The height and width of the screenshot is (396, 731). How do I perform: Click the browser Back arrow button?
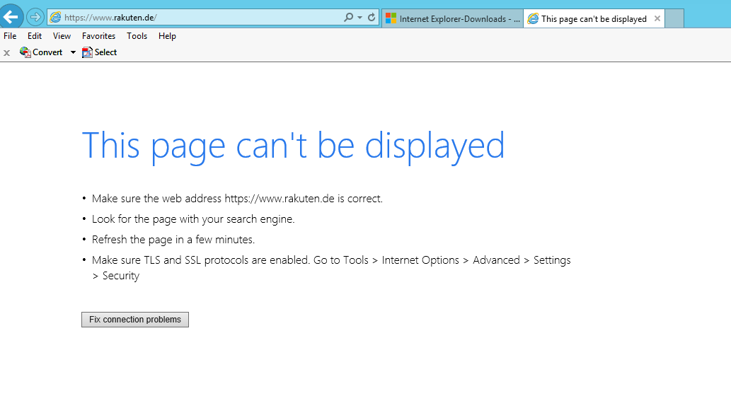pos(10,17)
